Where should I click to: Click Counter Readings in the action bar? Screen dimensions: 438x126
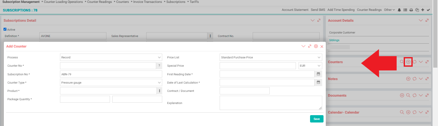pyautogui.click(x=369, y=10)
